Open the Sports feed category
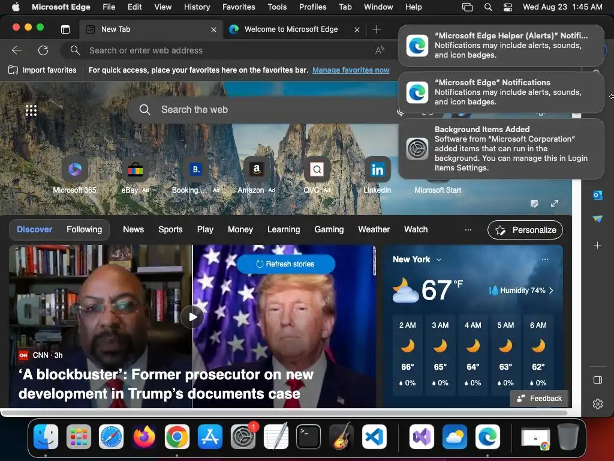The height and width of the screenshot is (461, 614). [x=170, y=230]
